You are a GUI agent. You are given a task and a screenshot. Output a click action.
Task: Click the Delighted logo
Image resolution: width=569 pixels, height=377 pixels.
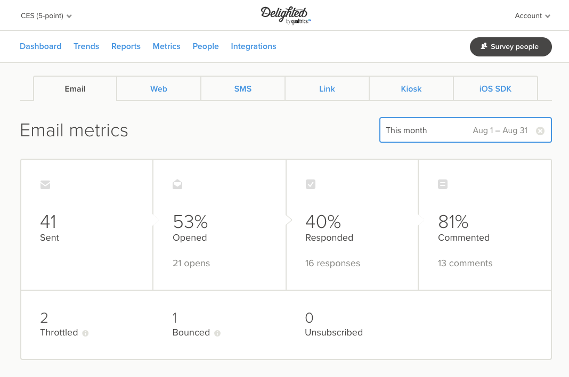(285, 15)
